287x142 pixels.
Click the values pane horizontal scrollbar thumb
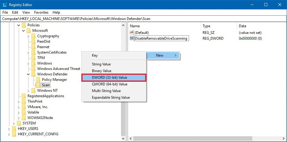[193, 139]
